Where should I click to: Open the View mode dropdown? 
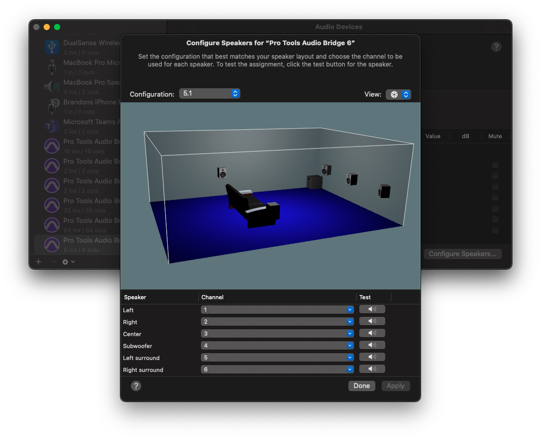click(398, 94)
